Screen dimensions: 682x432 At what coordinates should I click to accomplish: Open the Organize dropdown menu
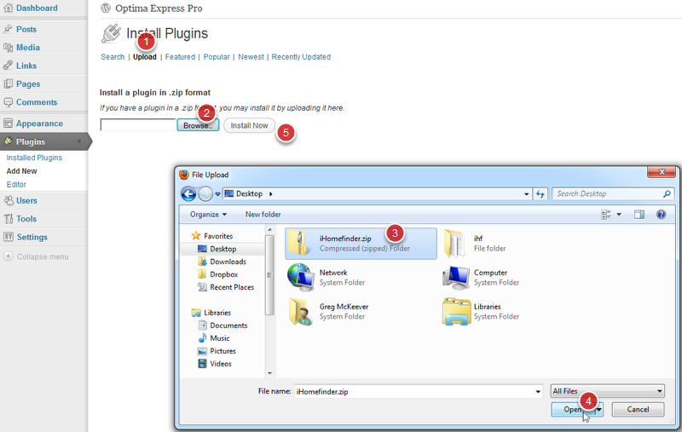[208, 214]
